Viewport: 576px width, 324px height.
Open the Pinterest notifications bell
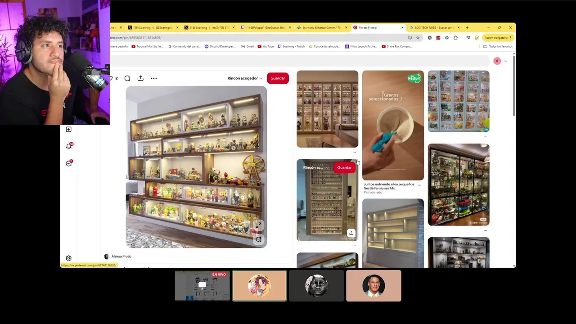pos(69,146)
